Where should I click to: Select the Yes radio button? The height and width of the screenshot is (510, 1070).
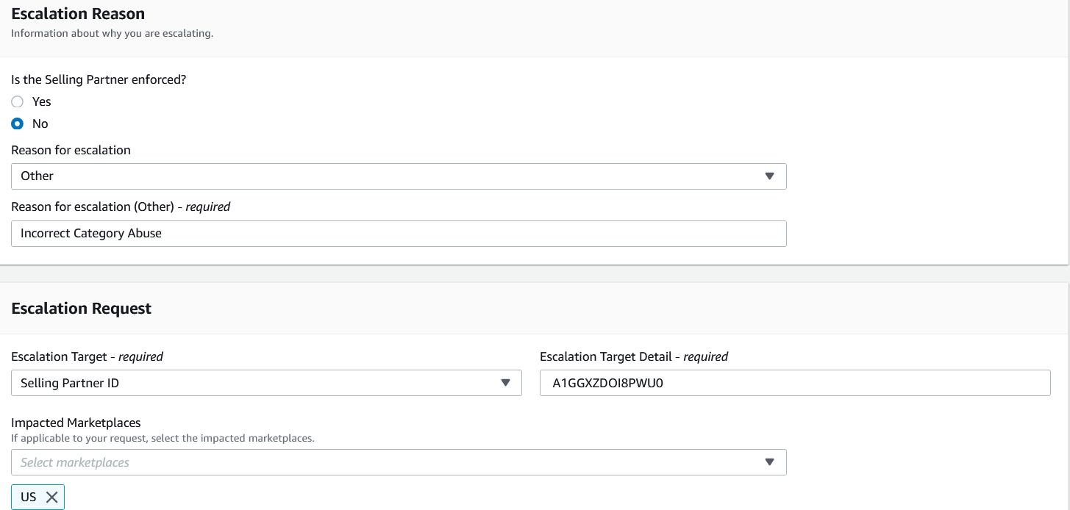click(x=18, y=101)
